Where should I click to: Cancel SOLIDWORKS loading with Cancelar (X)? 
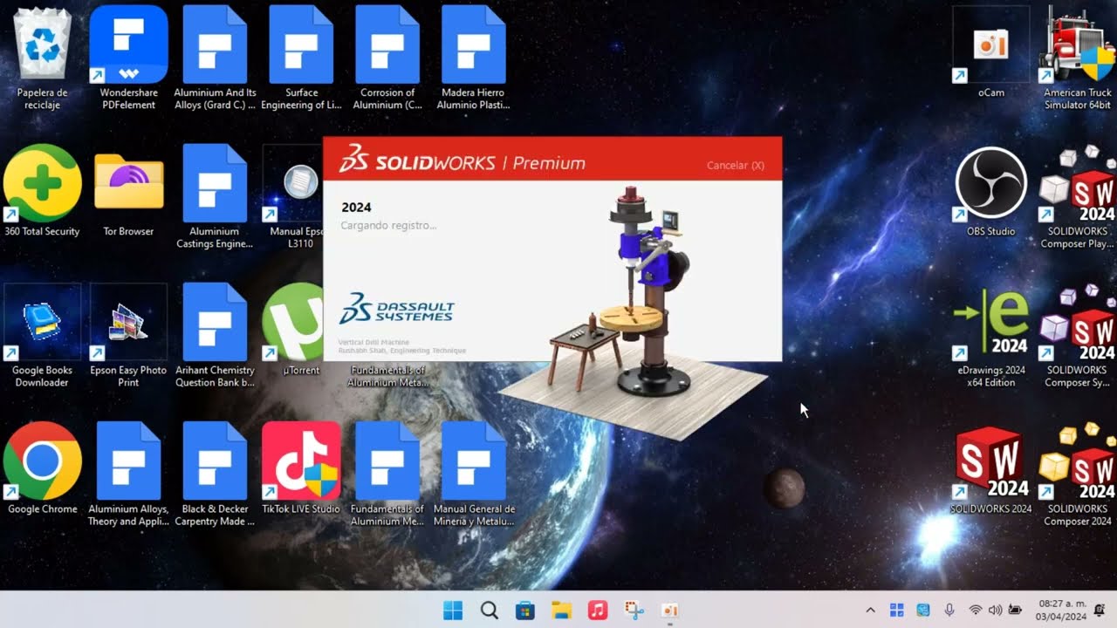[x=735, y=166]
